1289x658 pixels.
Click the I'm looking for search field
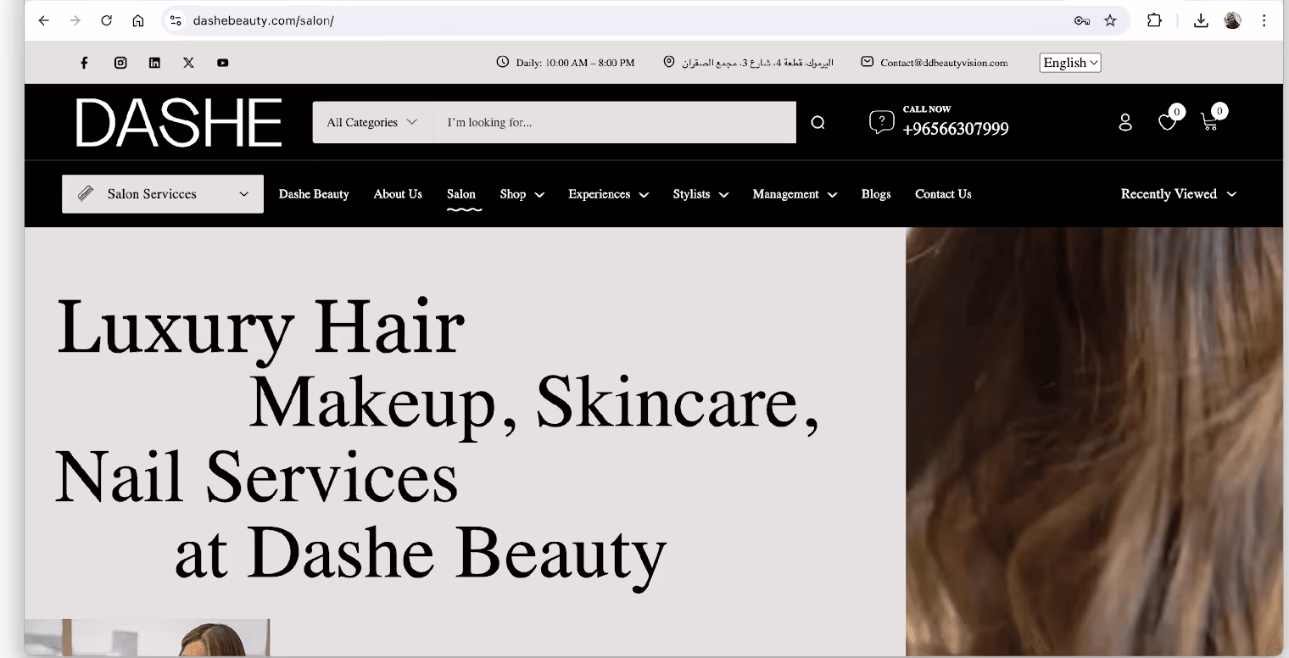pyautogui.click(x=615, y=123)
